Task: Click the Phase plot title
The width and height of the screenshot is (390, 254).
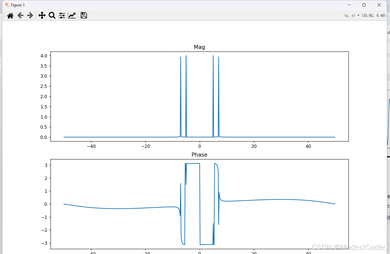Action: pyautogui.click(x=199, y=155)
